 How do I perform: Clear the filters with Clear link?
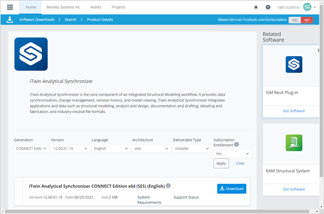[240, 163]
